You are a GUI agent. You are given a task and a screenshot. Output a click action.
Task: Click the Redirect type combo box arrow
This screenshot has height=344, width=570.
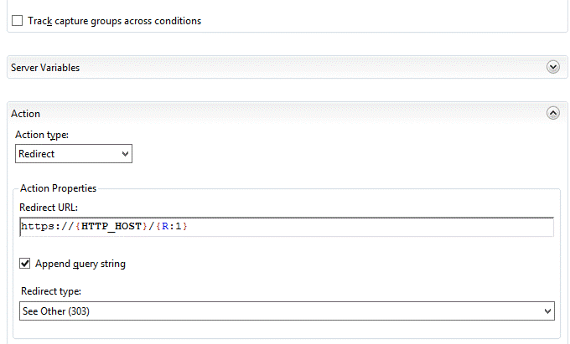547,311
